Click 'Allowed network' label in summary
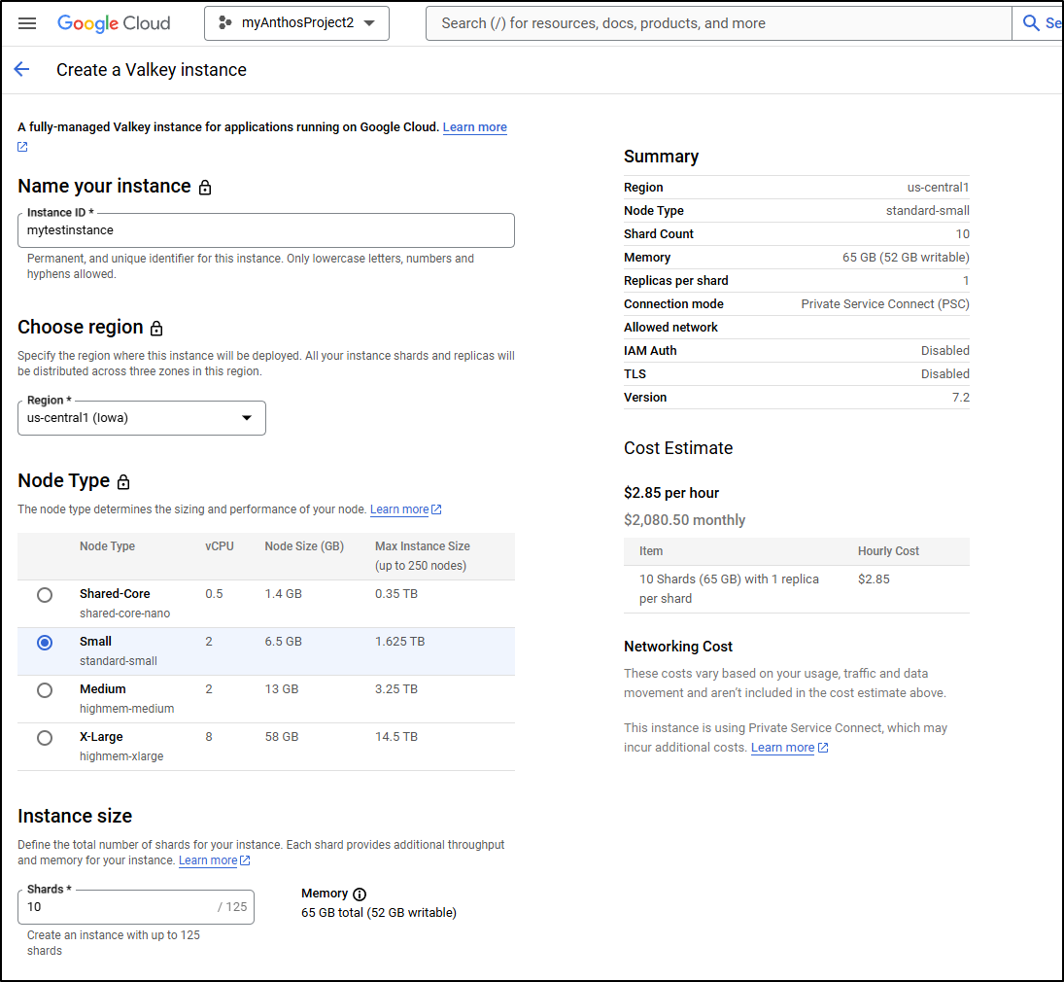This screenshot has width=1064, height=982. 670,328
